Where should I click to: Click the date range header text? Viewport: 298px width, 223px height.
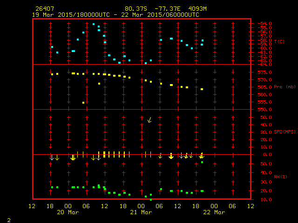[115, 15]
